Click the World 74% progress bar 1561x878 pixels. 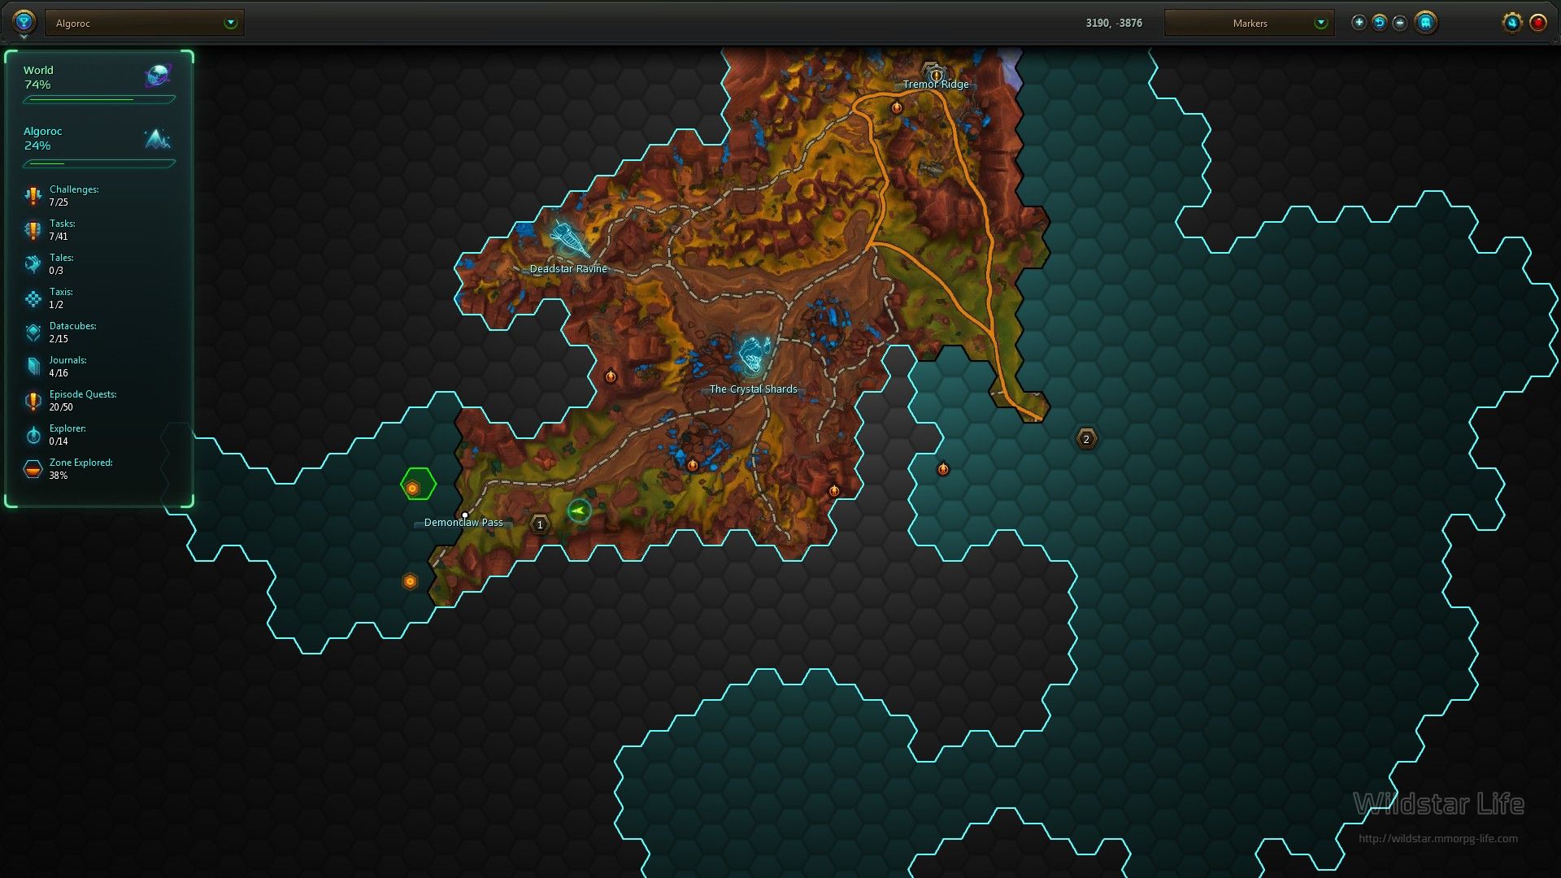click(99, 99)
